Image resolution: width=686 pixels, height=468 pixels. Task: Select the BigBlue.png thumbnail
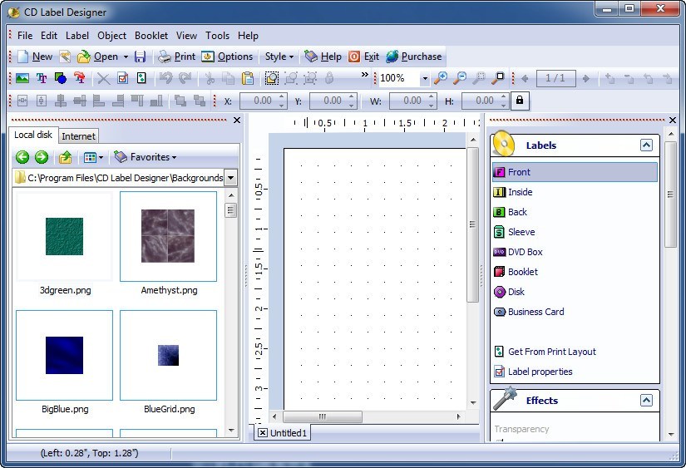tap(64, 355)
